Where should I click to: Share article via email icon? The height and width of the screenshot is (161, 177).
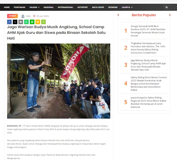21,22
